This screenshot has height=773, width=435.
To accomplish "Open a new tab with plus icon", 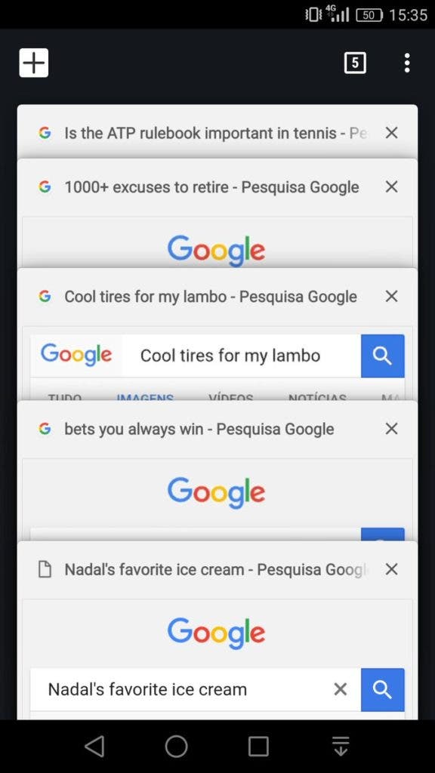I will (33, 63).
